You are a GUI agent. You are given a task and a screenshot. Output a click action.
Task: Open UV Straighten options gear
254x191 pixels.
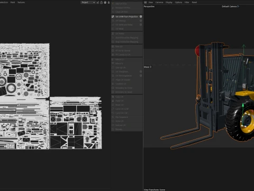click(141, 72)
